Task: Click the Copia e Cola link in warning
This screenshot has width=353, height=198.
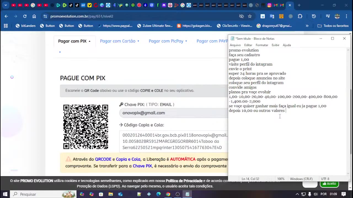Action: [x=128, y=159]
